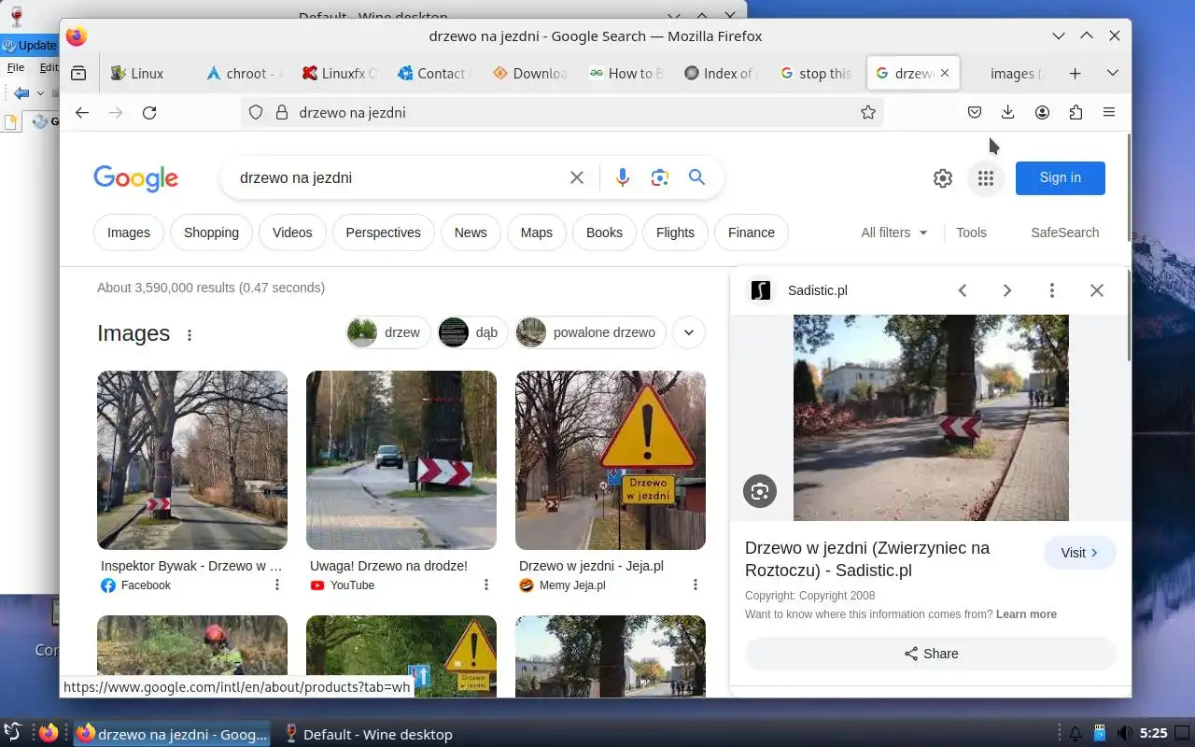1195x747 pixels.
Task: Submit search with the magnifier icon
Action: click(696, 176)
